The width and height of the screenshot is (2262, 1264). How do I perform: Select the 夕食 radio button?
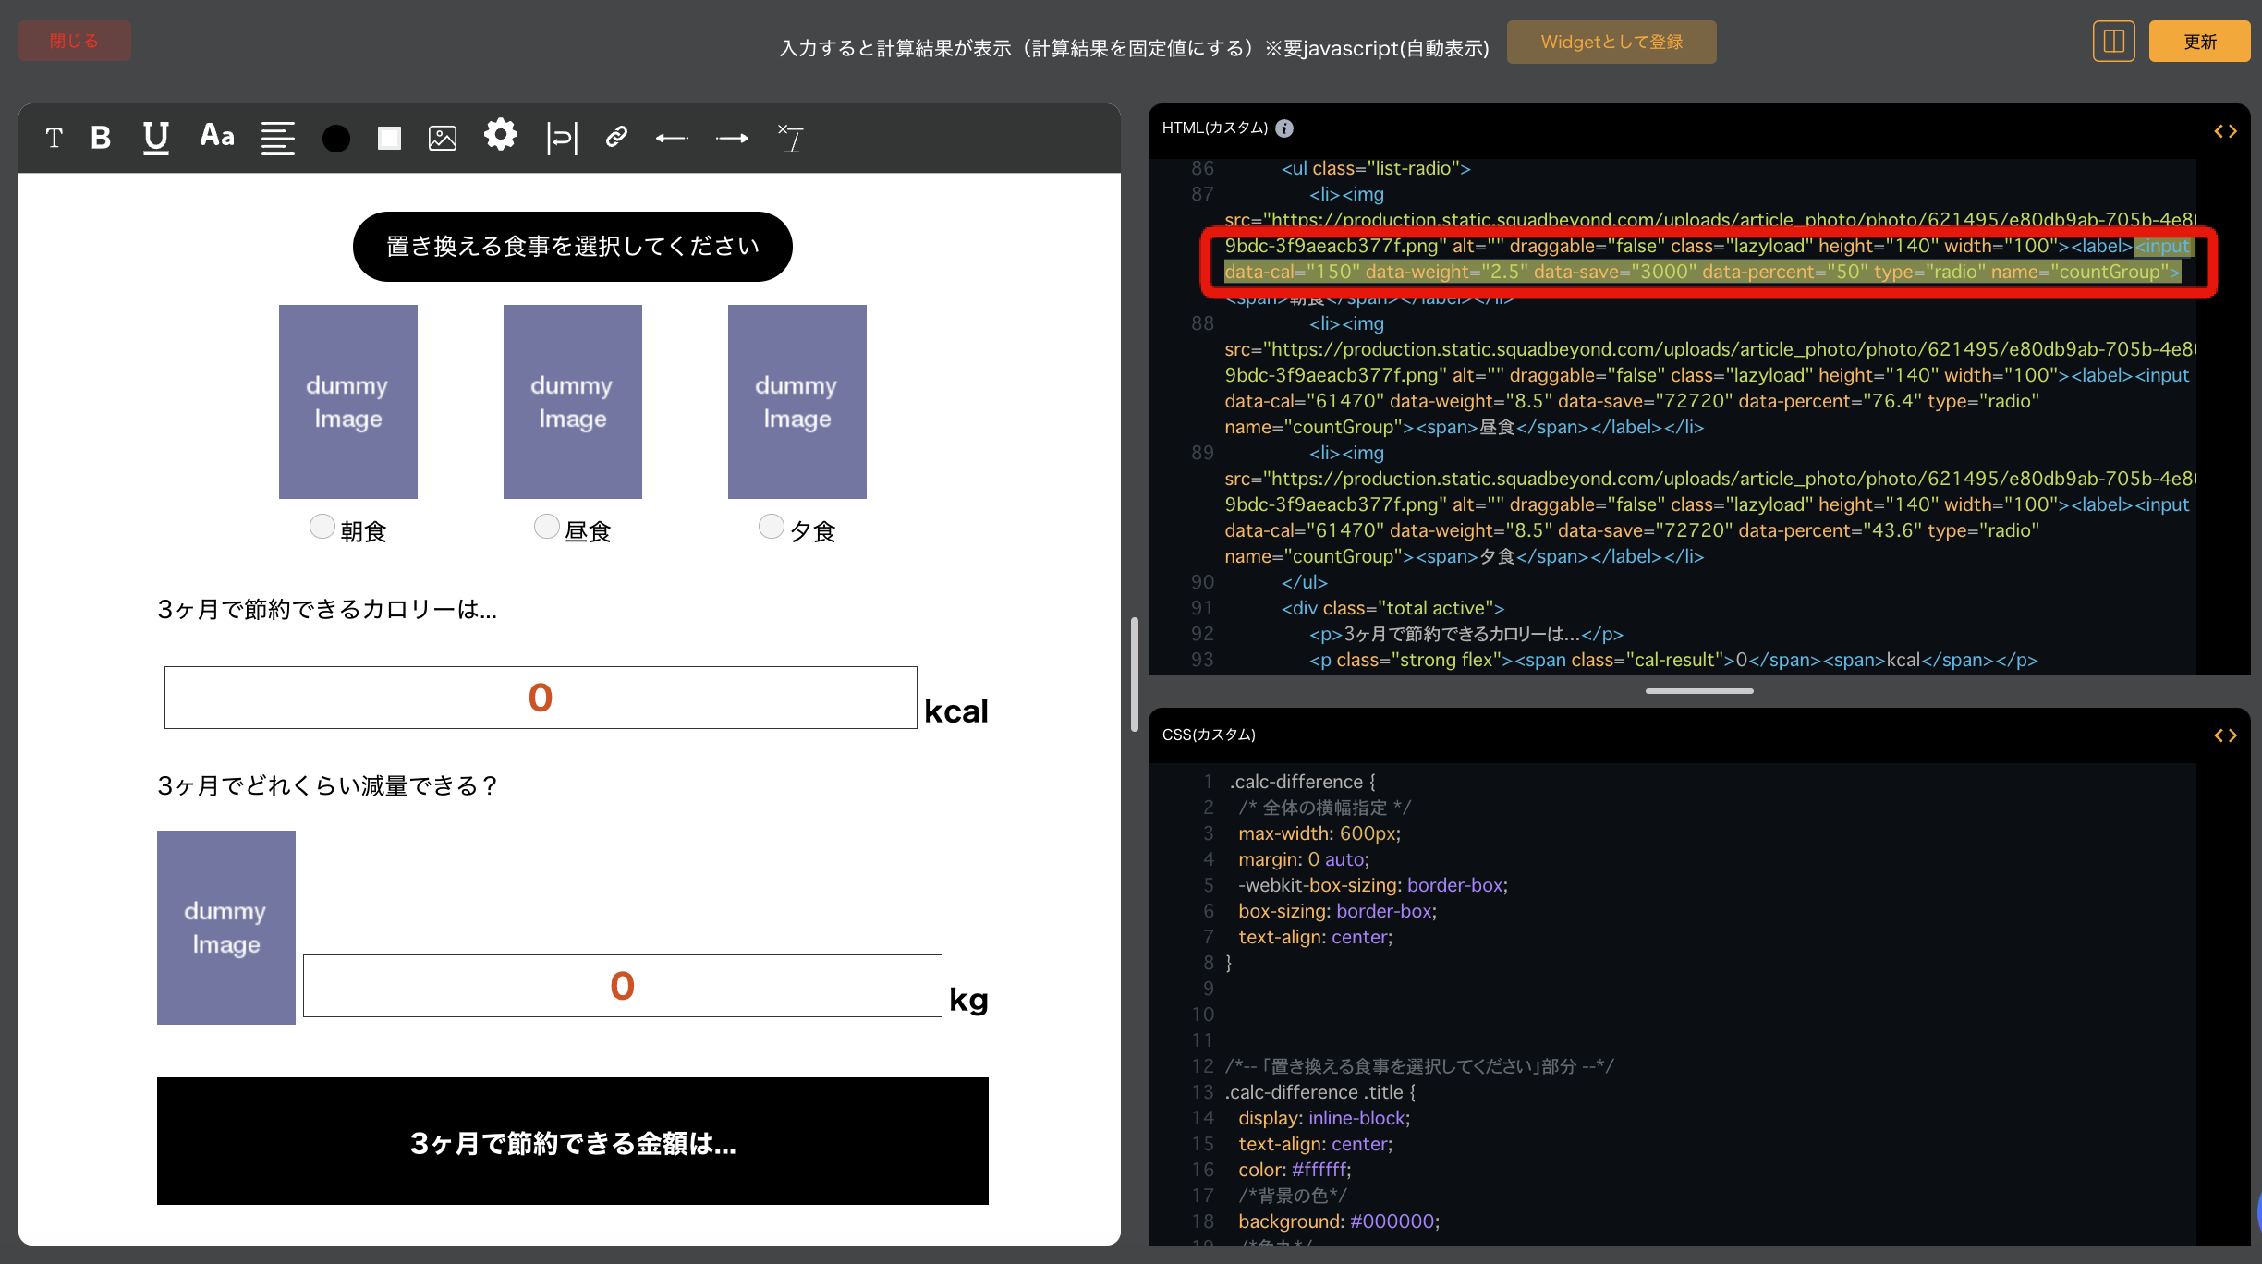[772, 527]
